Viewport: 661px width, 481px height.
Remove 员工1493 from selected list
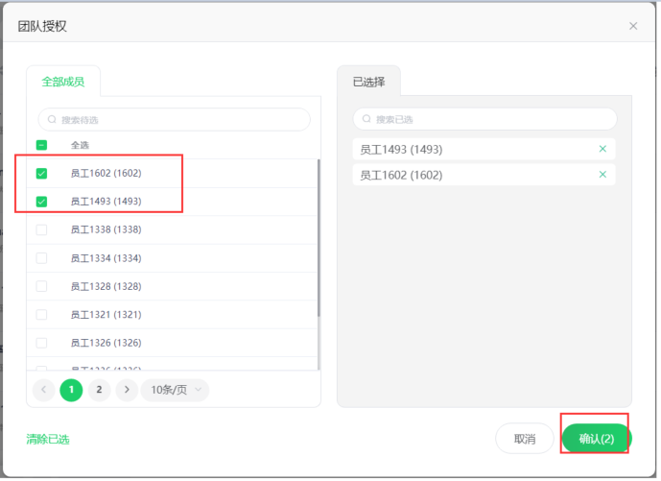point(602,149)
